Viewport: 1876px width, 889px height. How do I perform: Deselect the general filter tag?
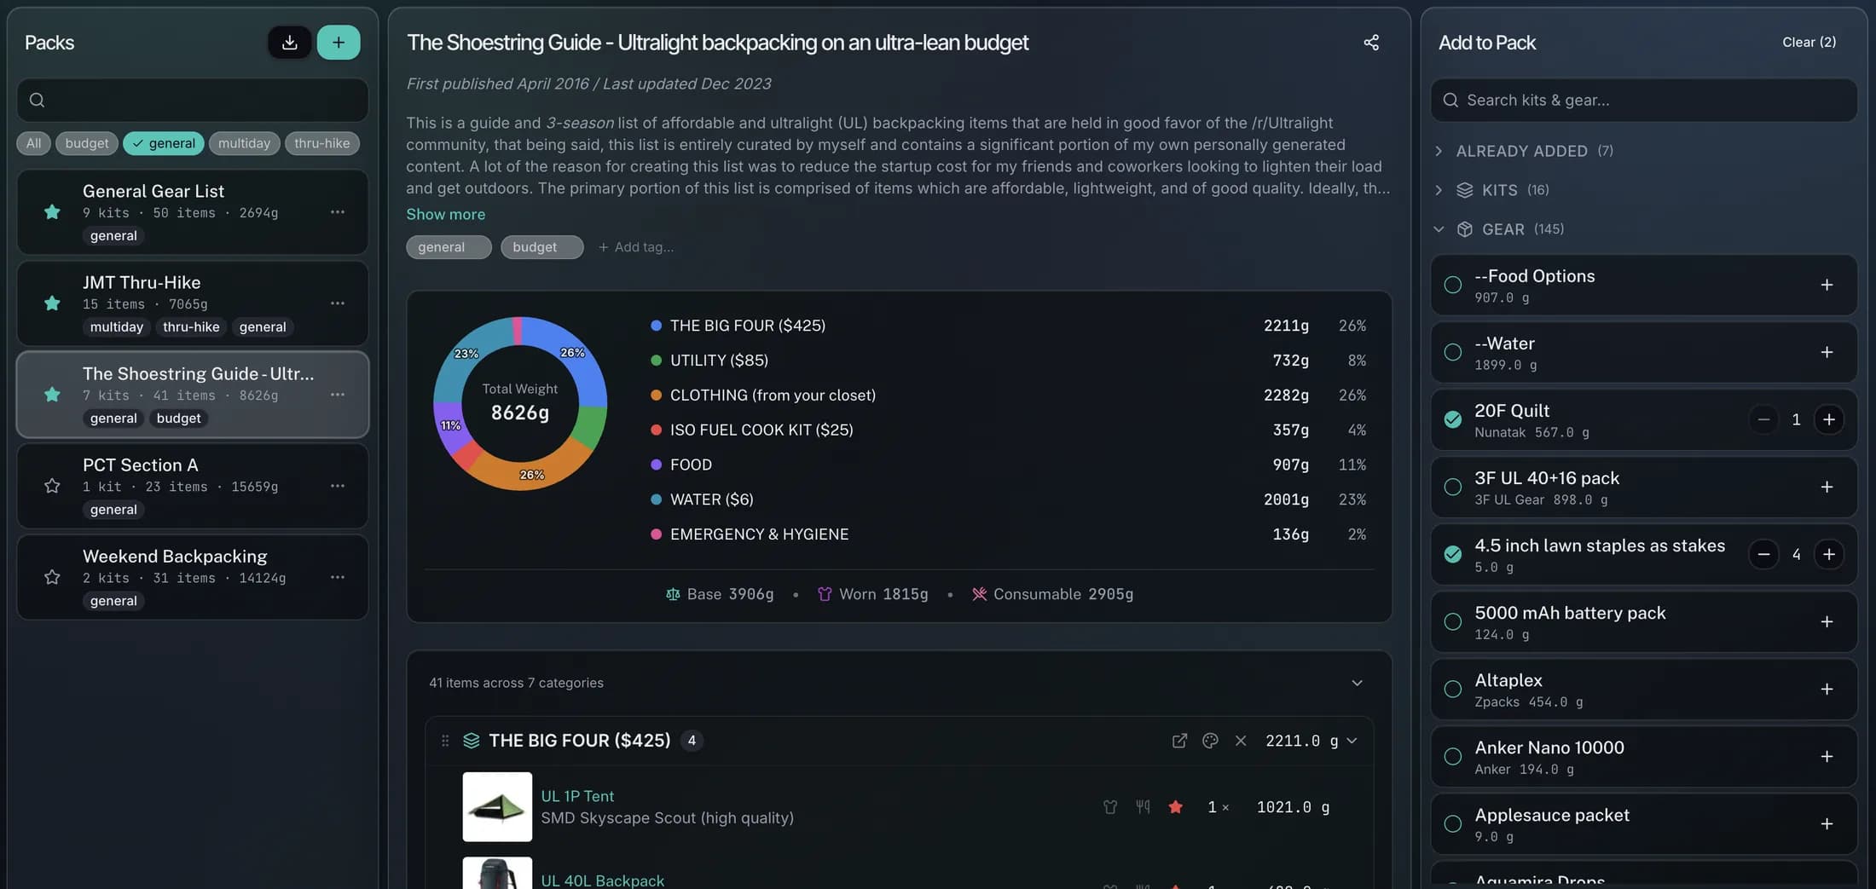(164, 143)
